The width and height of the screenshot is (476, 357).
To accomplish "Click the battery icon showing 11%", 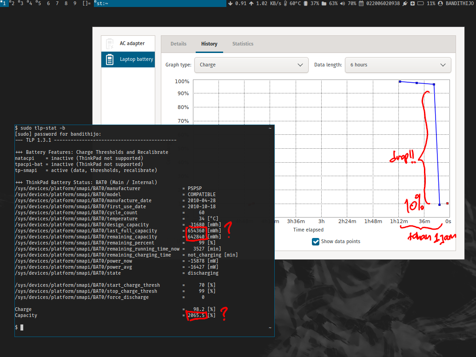I will click(420, 3).
